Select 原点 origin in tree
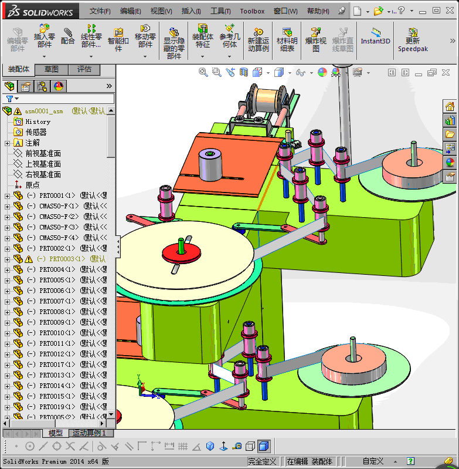Image resolution: width=459 pixels, height=469 pixels. click(x=32, y=185)
